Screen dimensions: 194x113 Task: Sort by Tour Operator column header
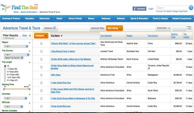click(x=106, y=36)
